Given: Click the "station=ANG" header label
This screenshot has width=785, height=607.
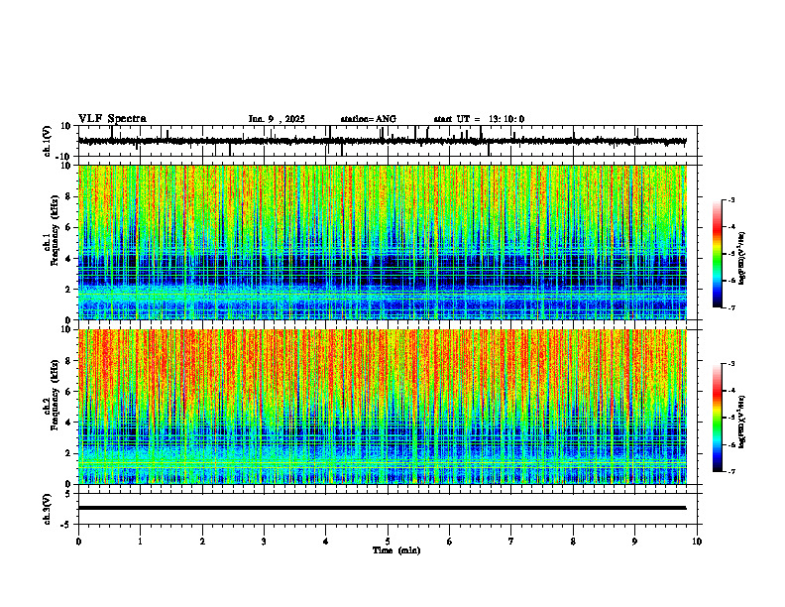Looking at the screenshot, I should (369, 119).
